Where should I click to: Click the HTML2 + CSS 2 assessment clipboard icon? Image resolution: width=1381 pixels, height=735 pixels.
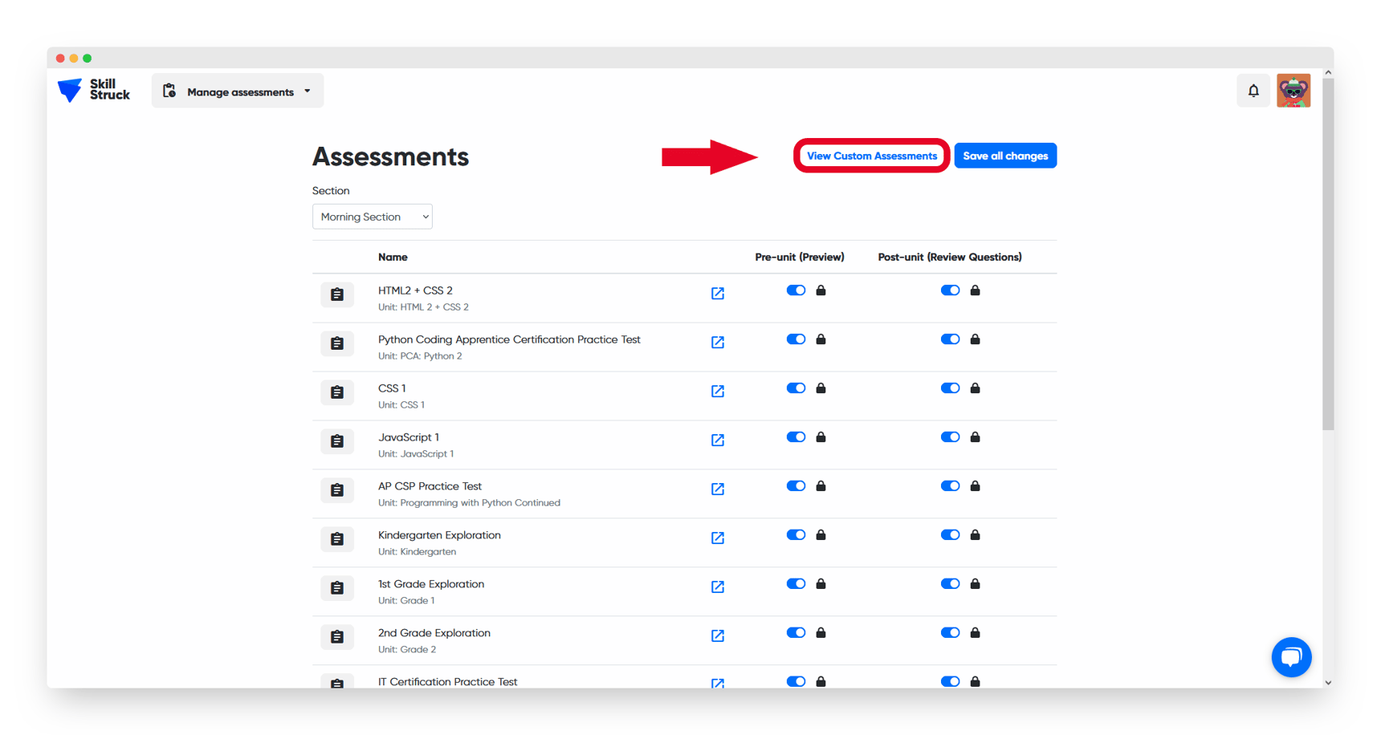click(337, 294)
